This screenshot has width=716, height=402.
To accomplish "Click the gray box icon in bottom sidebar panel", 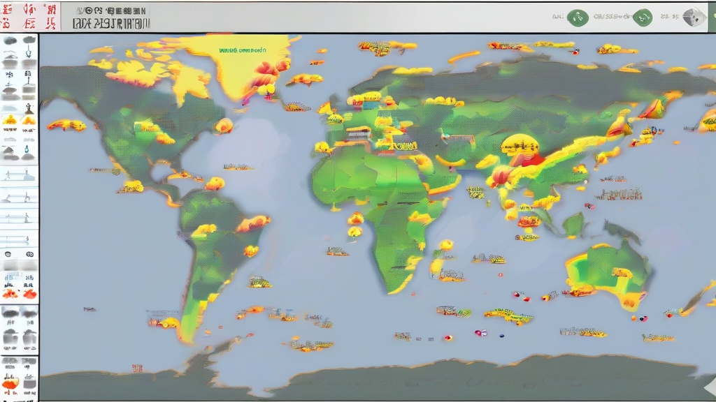I will tap(29, 382).
